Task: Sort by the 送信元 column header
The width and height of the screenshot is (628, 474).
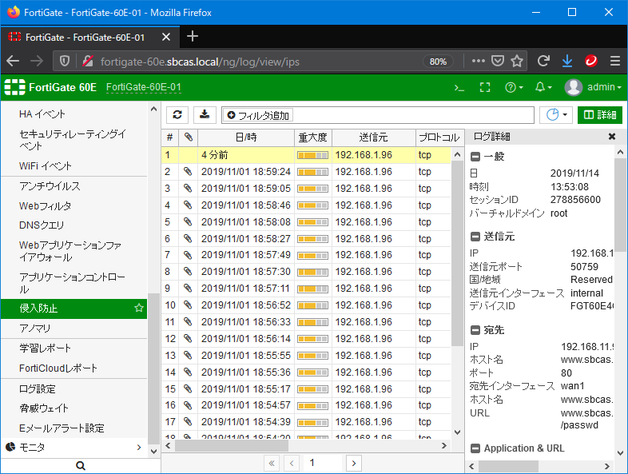Action: (x=373, y=137)
